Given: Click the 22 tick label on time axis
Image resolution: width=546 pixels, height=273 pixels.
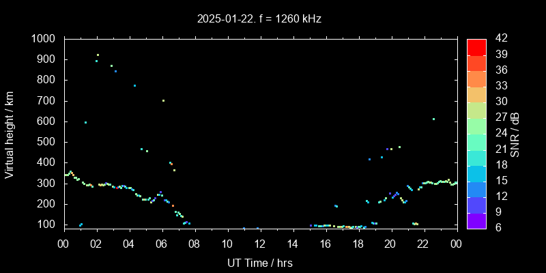Looking at the screenshot, I should (x=423, y=242).
